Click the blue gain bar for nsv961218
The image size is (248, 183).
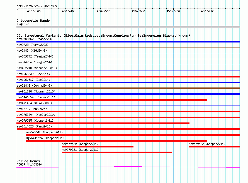point(128,94)
